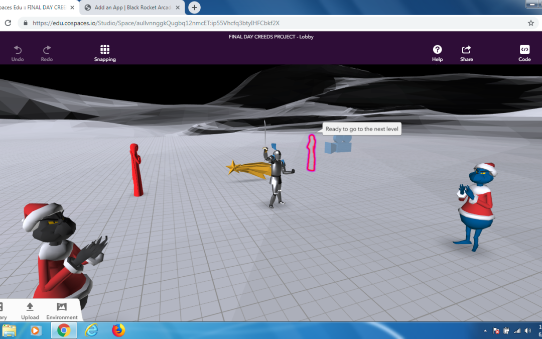This screenshot has width=542, height=339.
Task: Reload the page with the refresh button
Action: click(8, 23)
